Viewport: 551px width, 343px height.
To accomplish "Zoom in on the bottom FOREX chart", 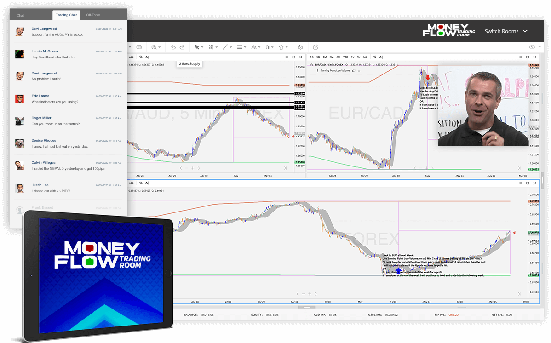I will tap(310, 294).
